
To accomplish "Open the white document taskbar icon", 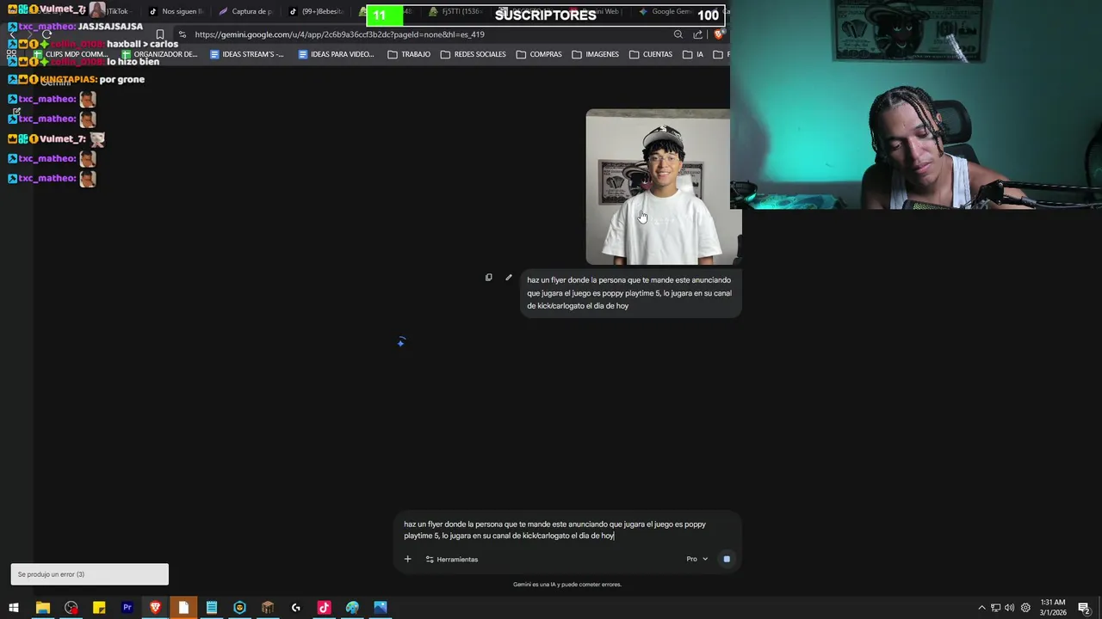I will point(183,608).
